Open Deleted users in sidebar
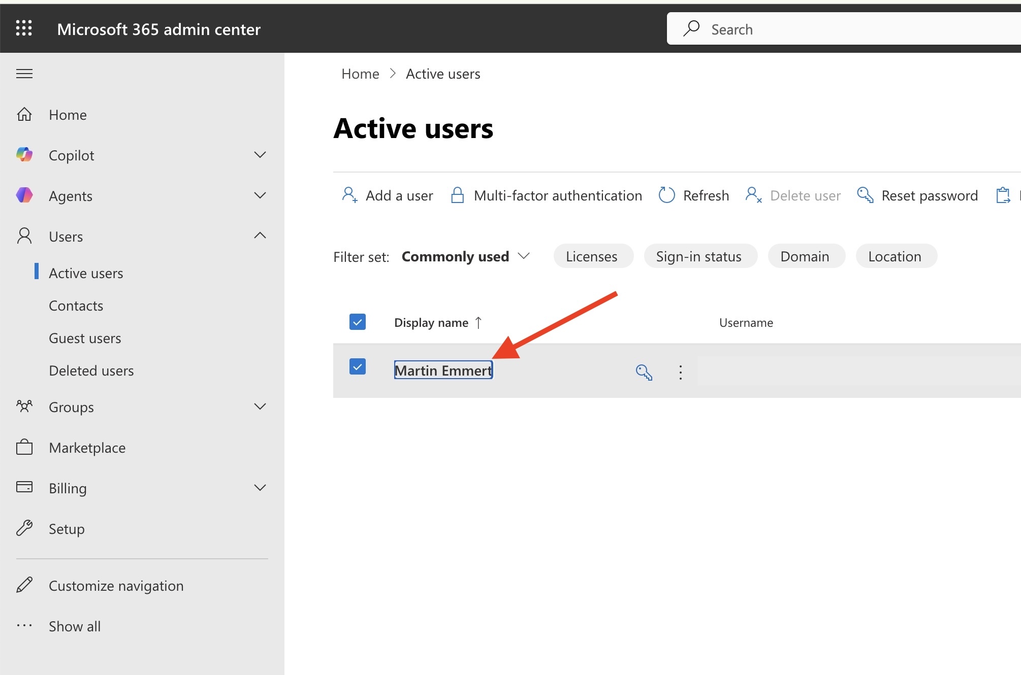 (x=91, y=370)
